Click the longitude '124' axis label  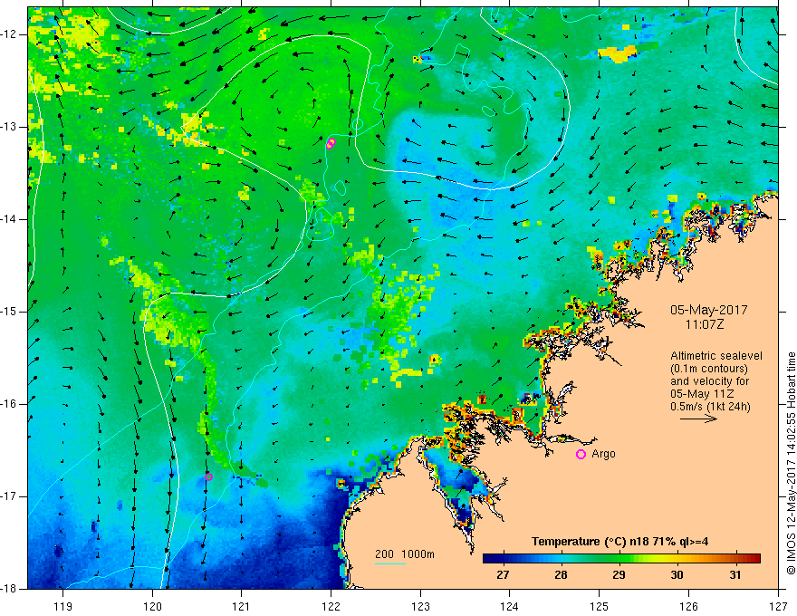510,606
